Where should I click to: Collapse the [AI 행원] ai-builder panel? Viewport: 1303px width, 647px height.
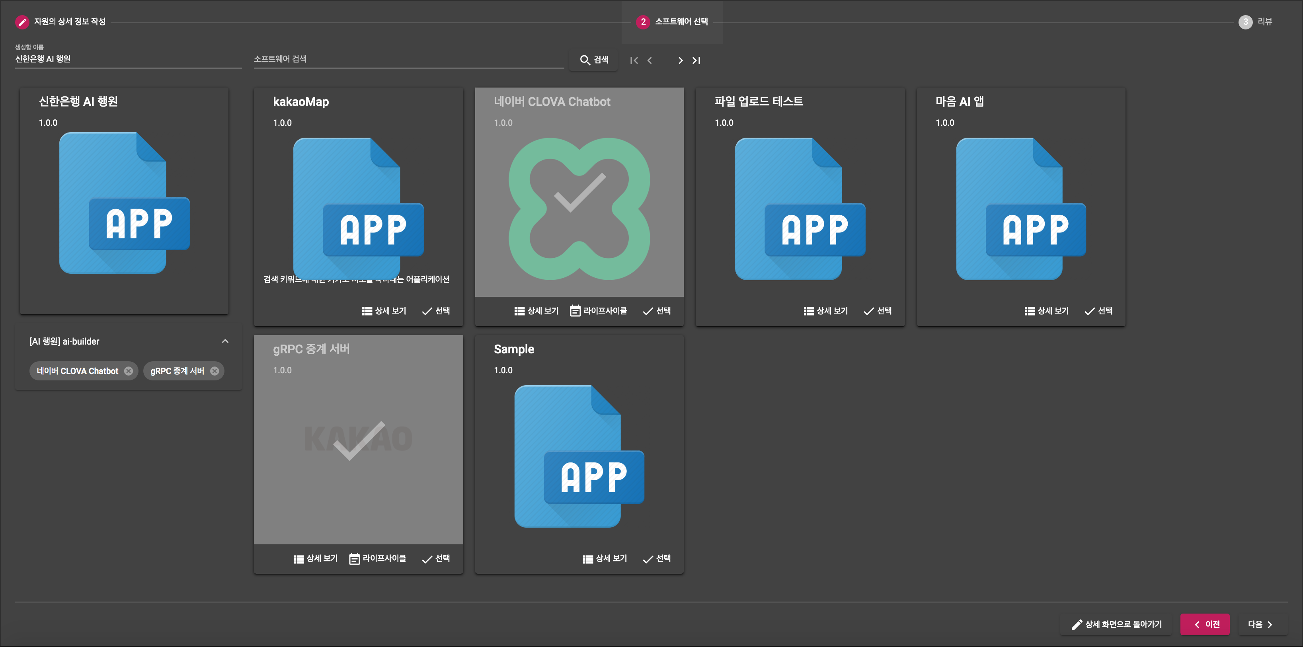(x=225, y=341)
